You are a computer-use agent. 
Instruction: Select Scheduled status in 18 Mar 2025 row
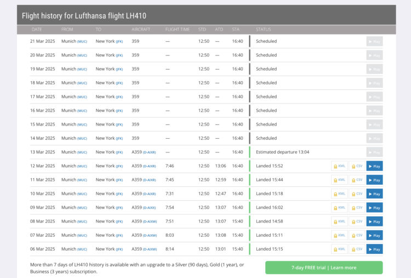(x=266, y=83)
